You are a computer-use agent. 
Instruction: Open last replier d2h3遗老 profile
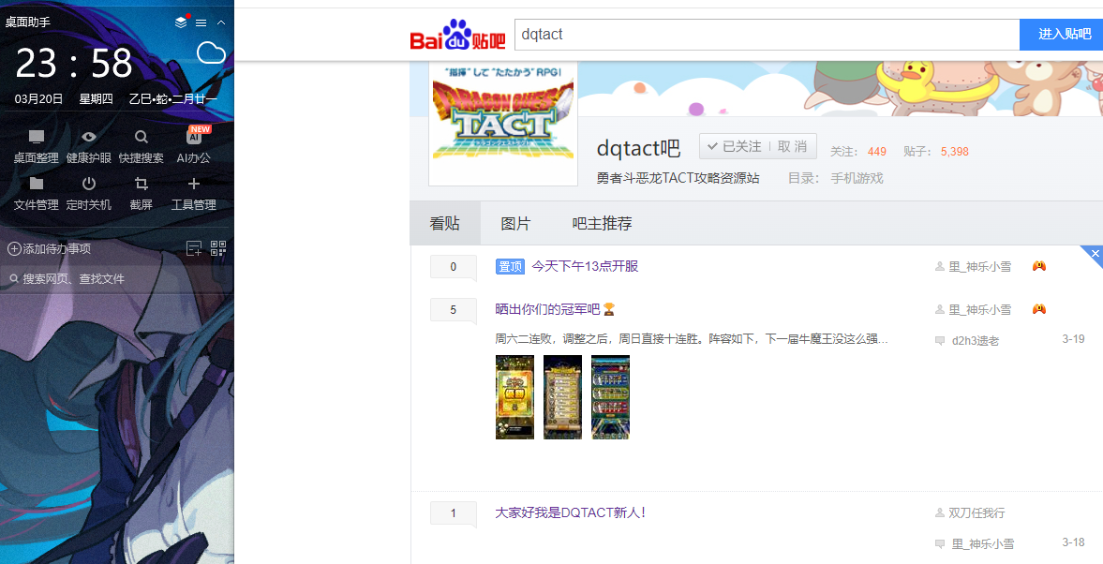[975, 341]
